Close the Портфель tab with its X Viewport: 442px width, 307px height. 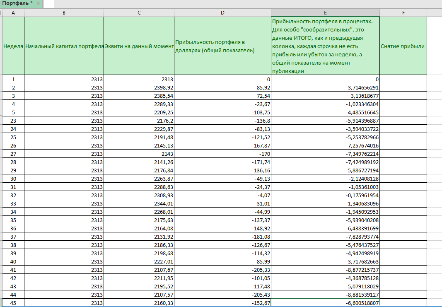(38, 4)
